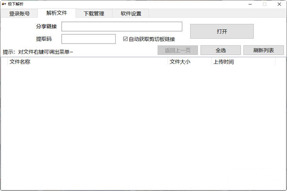Image resolution: width=287 pixels, height=191 pixels.
Task: Minimize the 极下解析 window
Action: coord(250,4)
